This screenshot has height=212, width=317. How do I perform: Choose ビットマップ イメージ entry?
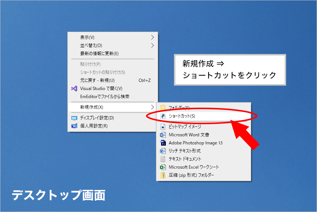tap(204, 127)
